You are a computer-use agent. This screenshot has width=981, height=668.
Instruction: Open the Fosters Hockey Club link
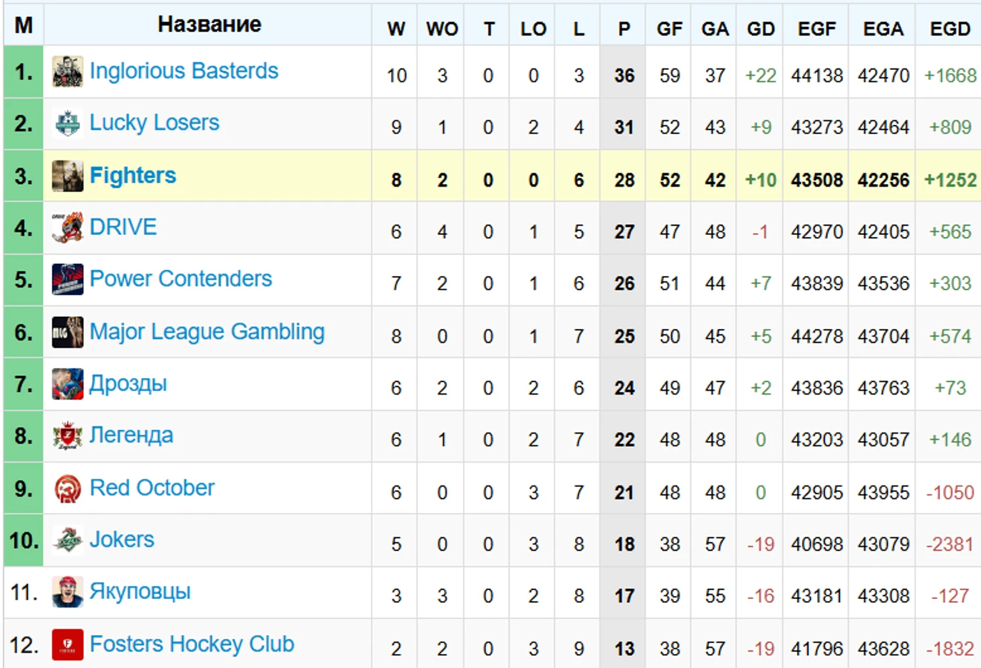(x=191, y=645)
